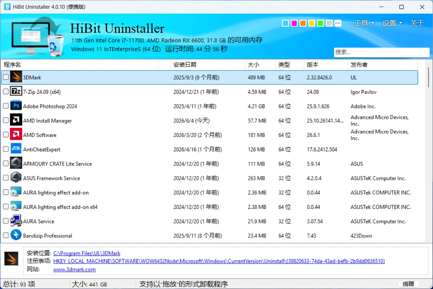Open more theme colors ellipsis button
The width and height of the screenshot is (433, 289).
tap(338, 23)
